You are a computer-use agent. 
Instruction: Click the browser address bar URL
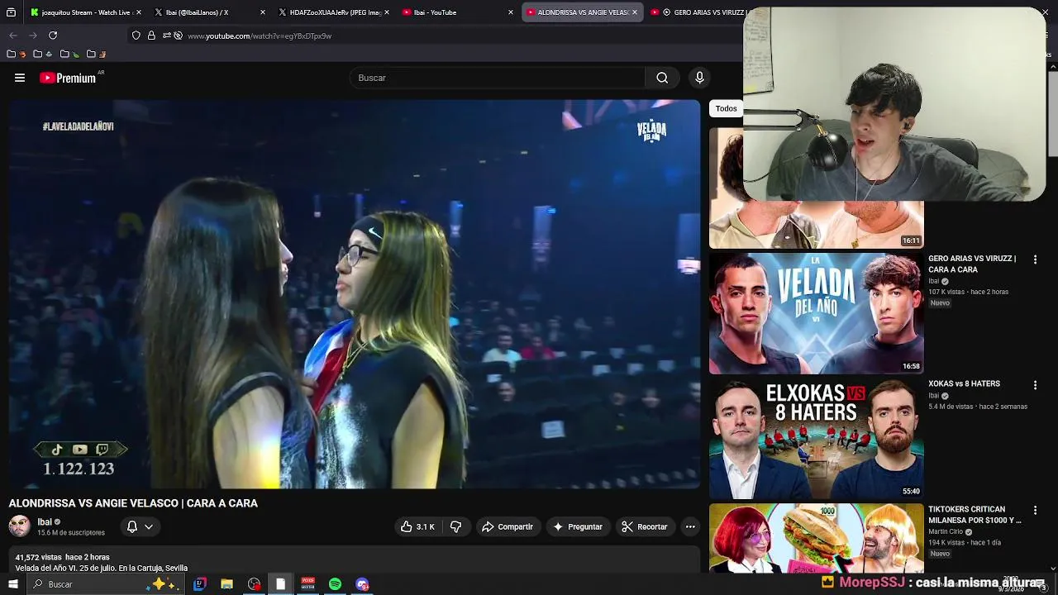click(x=260, y=36)
